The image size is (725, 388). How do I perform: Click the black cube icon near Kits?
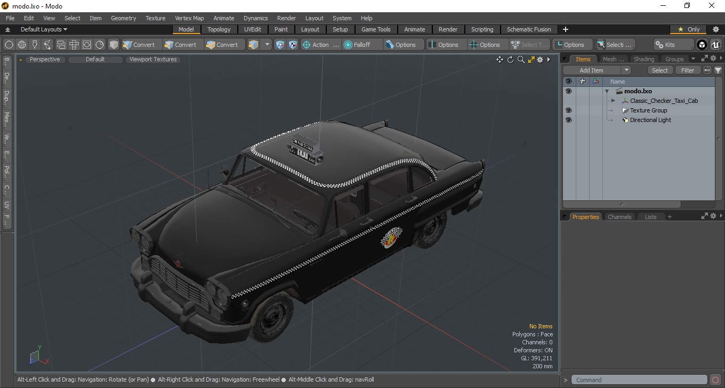tap(703, 45)
